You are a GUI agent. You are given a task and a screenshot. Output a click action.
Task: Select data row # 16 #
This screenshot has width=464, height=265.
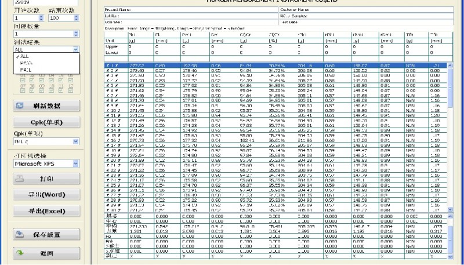point(276,140)
